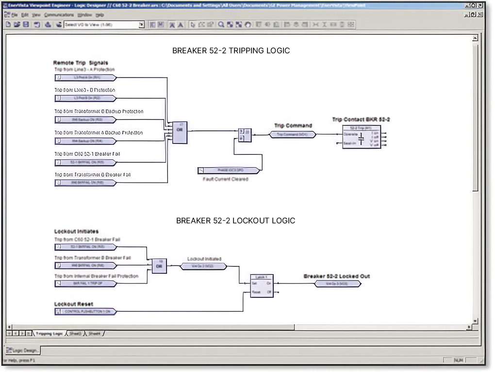Image resolution: width=495 pixels, height=374 pixels.
Task: Open the Window menu
Action: 84,15
